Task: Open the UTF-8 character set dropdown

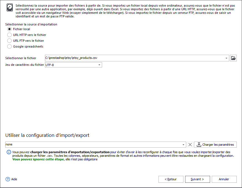Action: [x=99, y=65]
